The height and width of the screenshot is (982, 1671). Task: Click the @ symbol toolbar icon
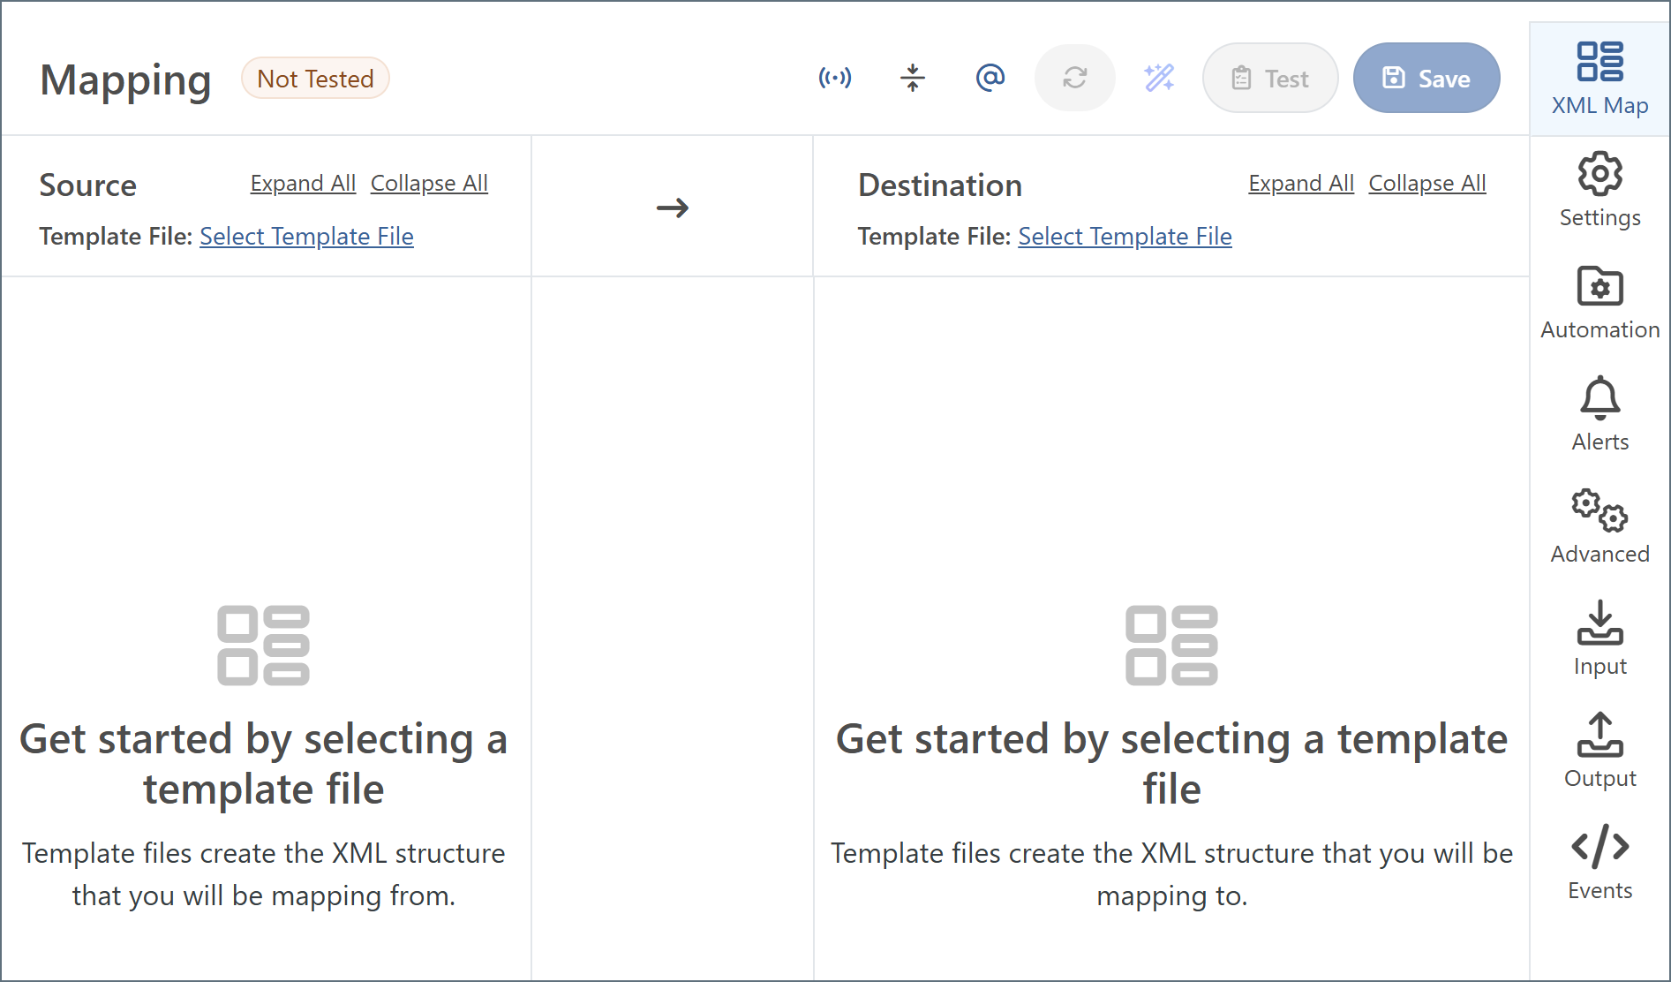pyautogui.click(x=990, y=79)
